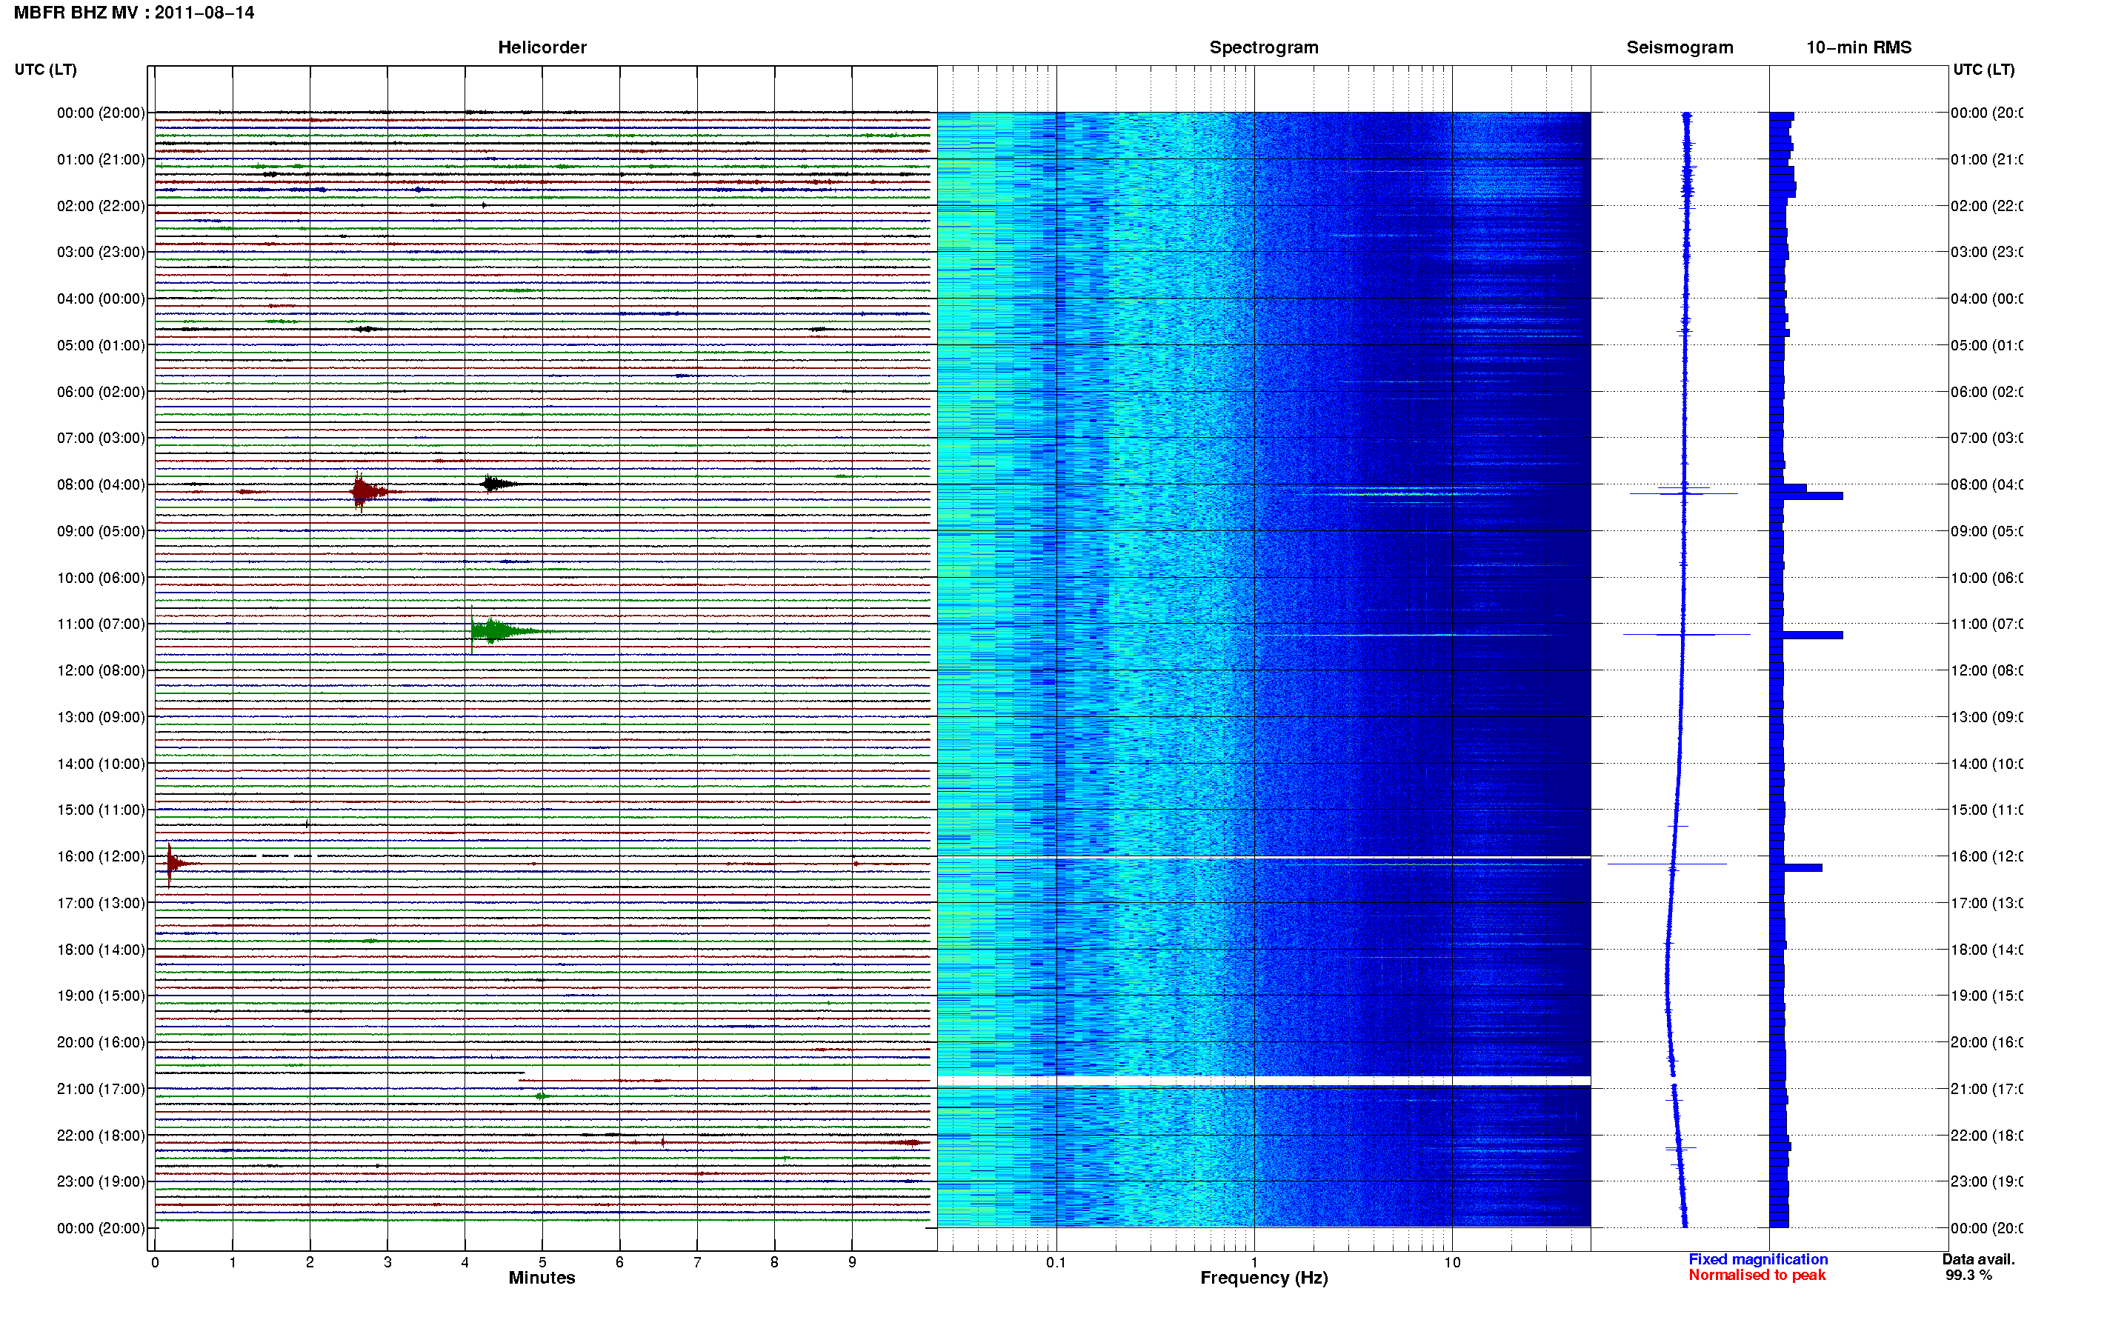Click the 15:00 (11:00) left time label

(x=101, y=810)
